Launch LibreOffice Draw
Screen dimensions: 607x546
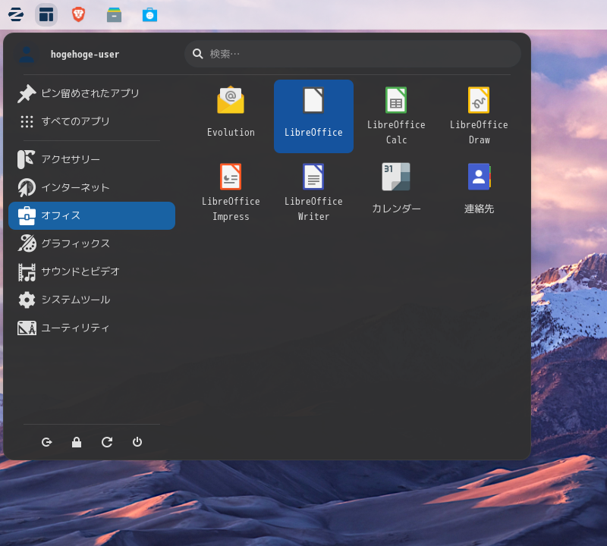tap(479, 116)
